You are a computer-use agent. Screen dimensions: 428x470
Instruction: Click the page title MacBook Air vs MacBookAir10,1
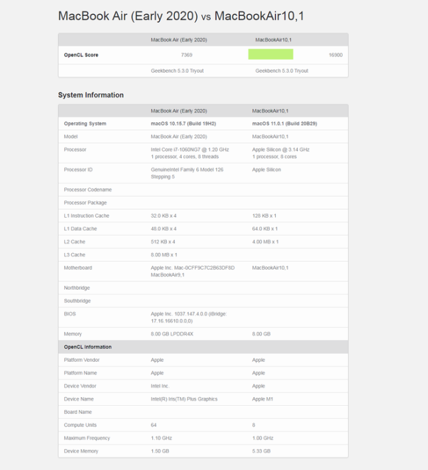click(x=181, y=16)
